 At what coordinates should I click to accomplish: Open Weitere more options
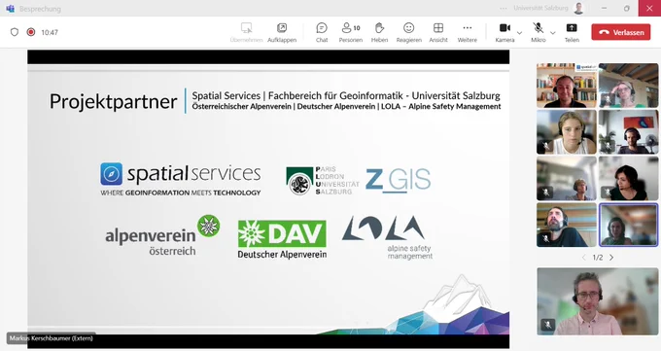468,32
